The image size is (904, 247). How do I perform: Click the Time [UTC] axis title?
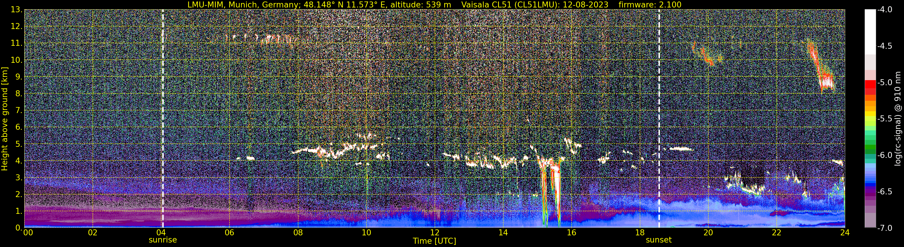[x=434, y=241]
